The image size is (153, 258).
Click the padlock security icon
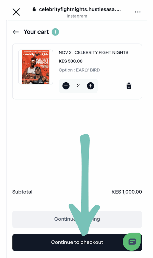34,9
